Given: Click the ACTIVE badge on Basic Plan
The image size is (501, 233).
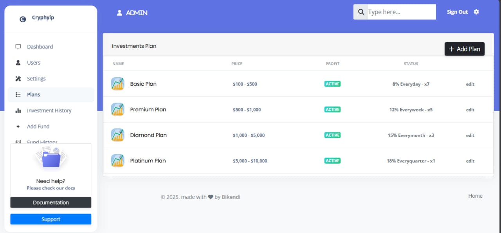Looking at the screenshot, I should (332, 83).
